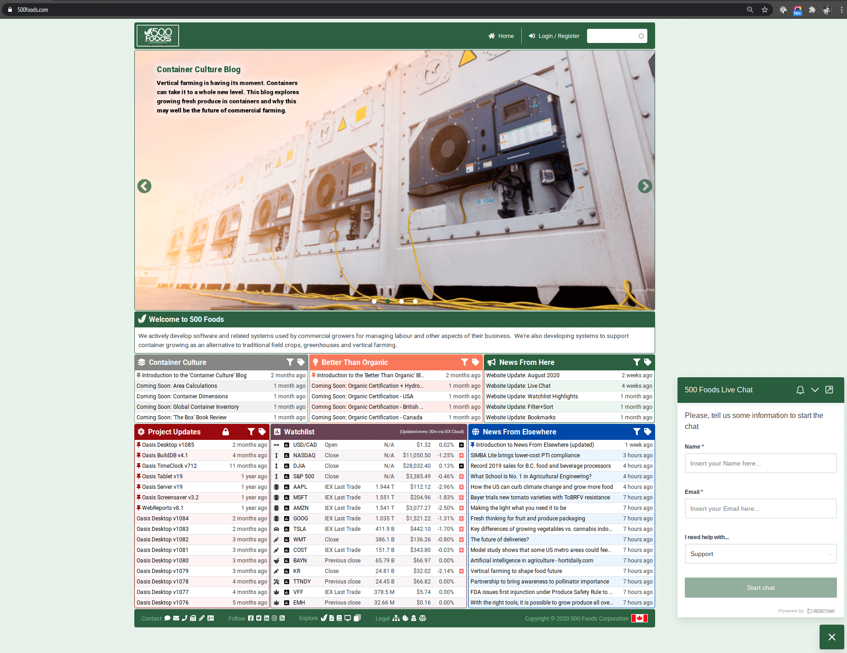Open the Twitter icon in footer Follow
847x653 pixels.
(x=259, y=618)
